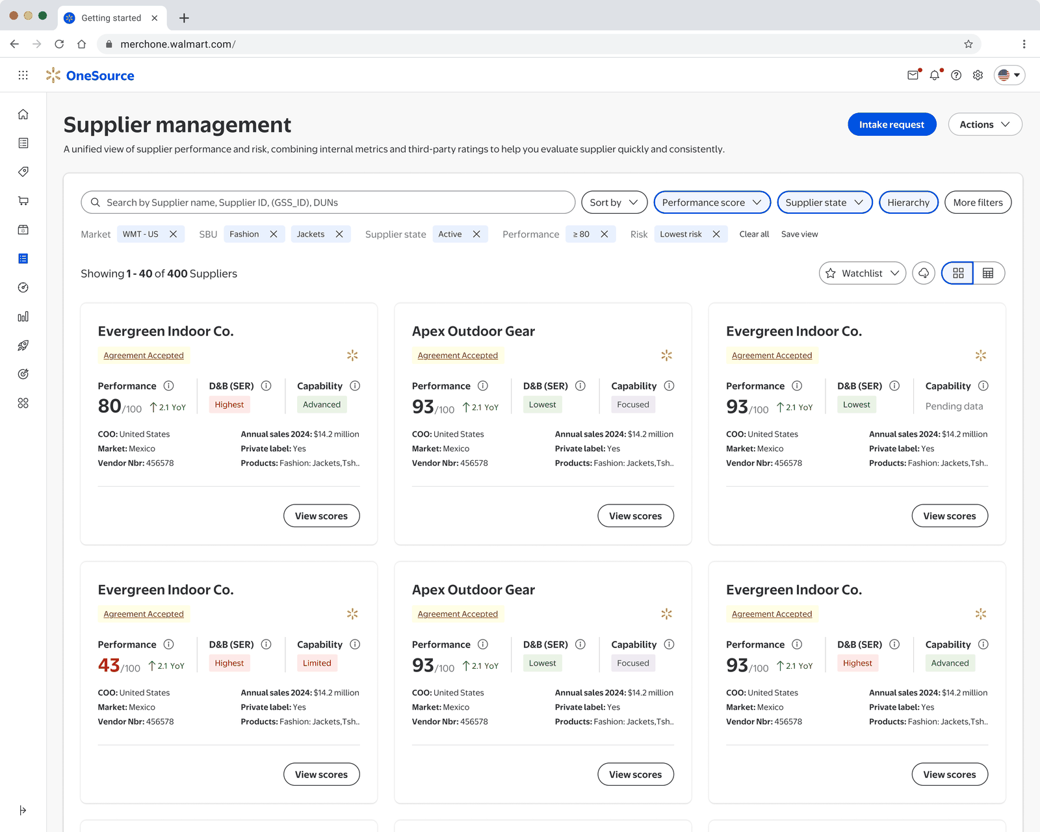Open the Supplier state filter dropdown
The height and width of the screenshot is (832, 1040).
coord(825,202)
